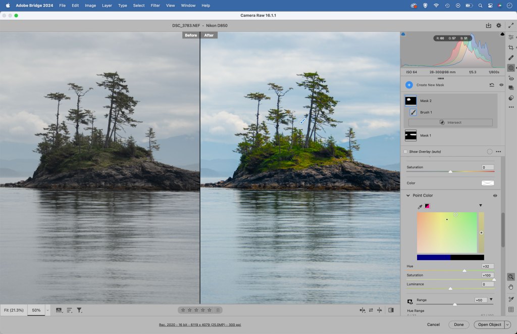Open the filter funnel icon
The height and width of the screenshot is (334, 517).
tap(79, 310)
